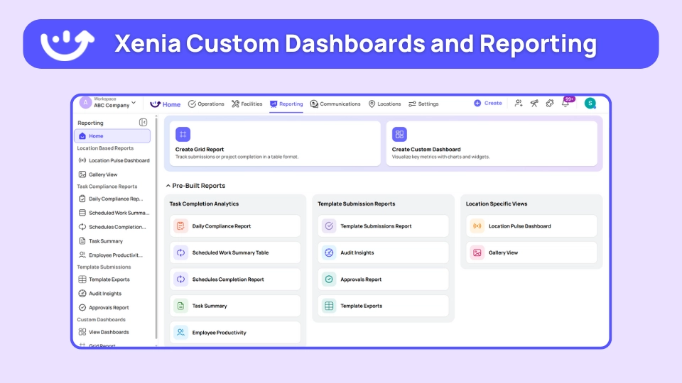Open the Location Pulse Dashboard card
This screenshot has height=383, width=682.
[531, 226]
